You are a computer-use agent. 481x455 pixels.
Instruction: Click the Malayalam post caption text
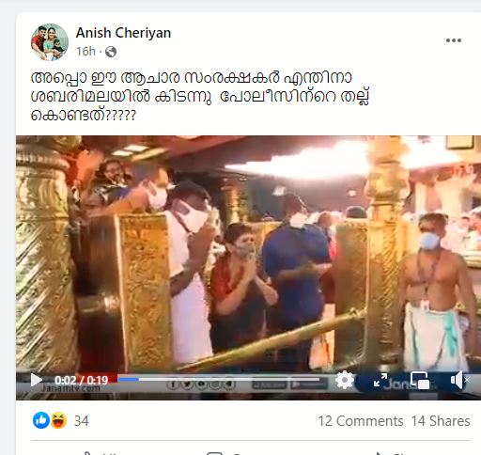pyautogui.click(x=200, y=96)
